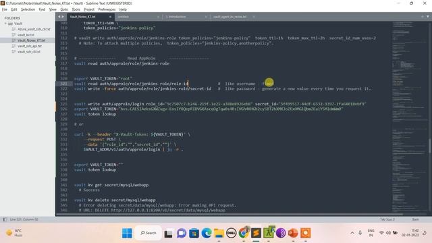Close the 1. Introduction tab
Viewport: 432px width, 243px height.
tap(206, 17)
